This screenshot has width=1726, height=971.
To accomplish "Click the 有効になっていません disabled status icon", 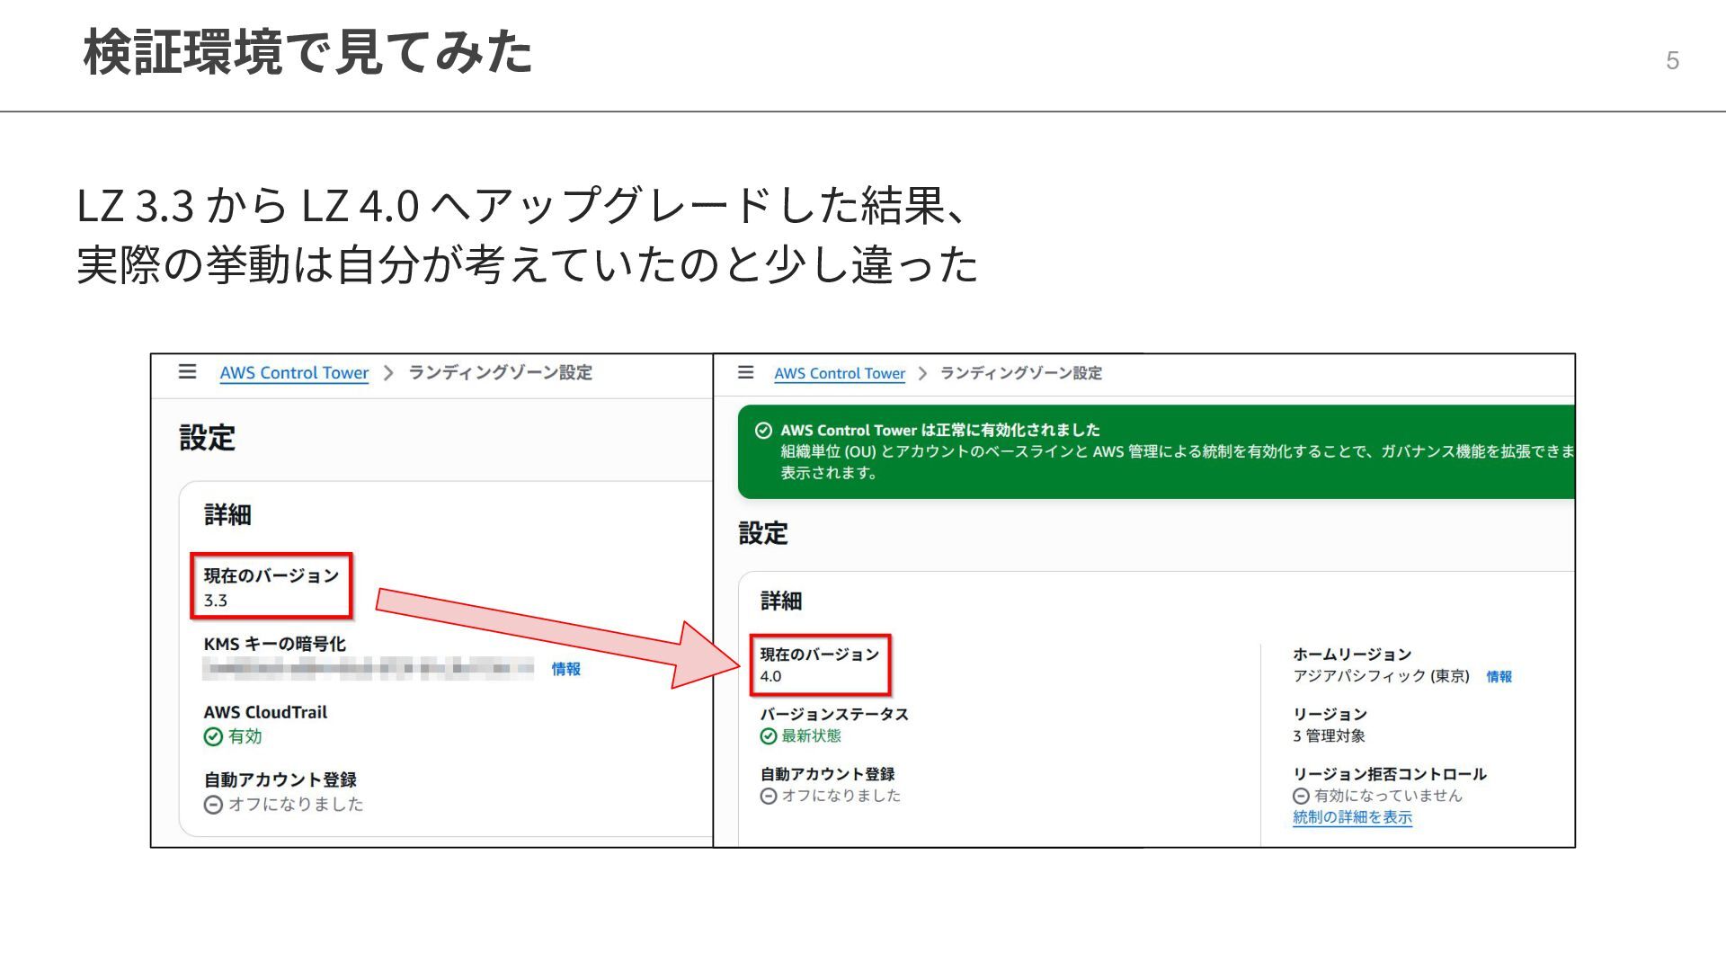I will [x=1301, y=796].
